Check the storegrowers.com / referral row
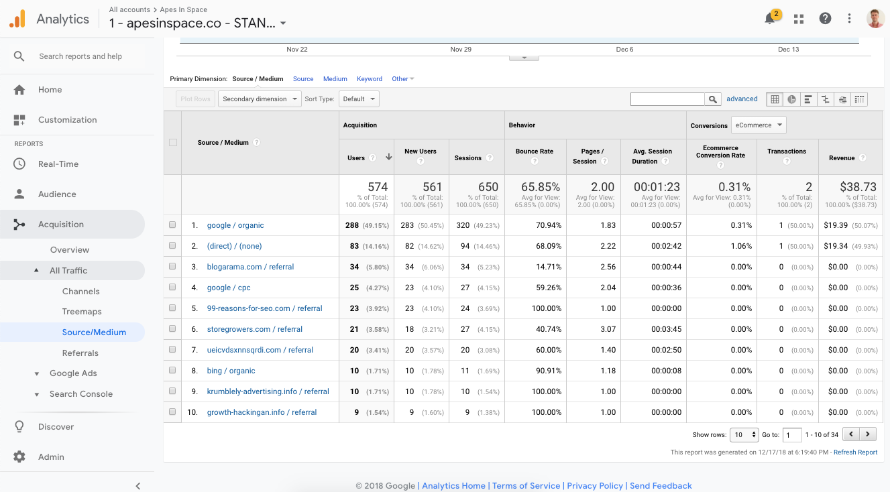The height and width of the screenshot is (492, 890). click(172, 329)
